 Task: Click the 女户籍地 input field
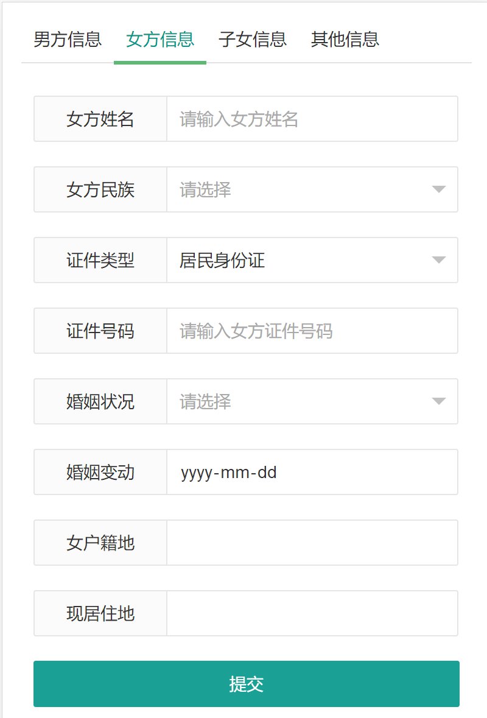(x=312, y=543)
